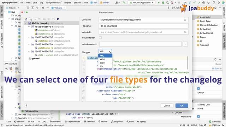Rollback changes with the undo arrow icon
226x127 pixels.
click(x=208, y=2)
